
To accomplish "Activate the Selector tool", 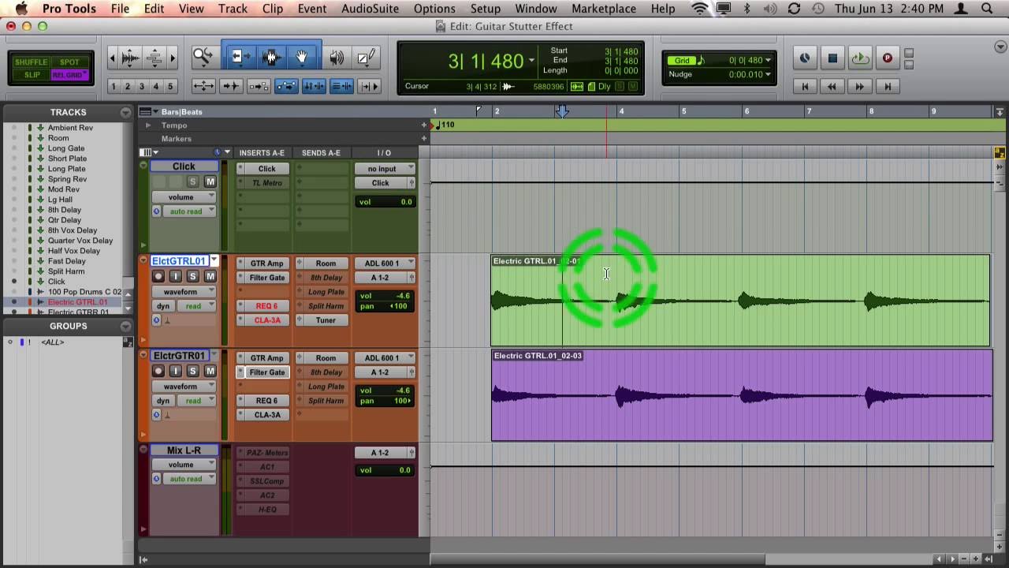I will [x=271, y=57].
